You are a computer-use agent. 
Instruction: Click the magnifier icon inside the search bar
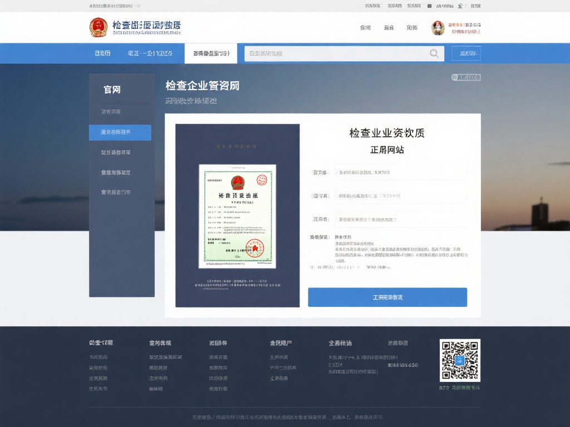pos(434,53)
